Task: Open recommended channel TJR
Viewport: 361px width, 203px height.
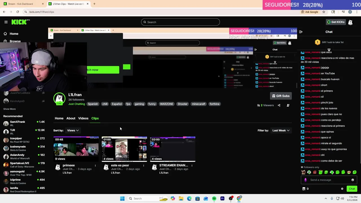Action: click(24, 131)
